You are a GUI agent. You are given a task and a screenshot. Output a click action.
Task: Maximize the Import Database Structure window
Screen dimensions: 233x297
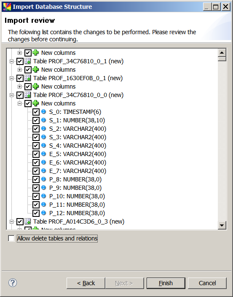(x=215, y=7)
